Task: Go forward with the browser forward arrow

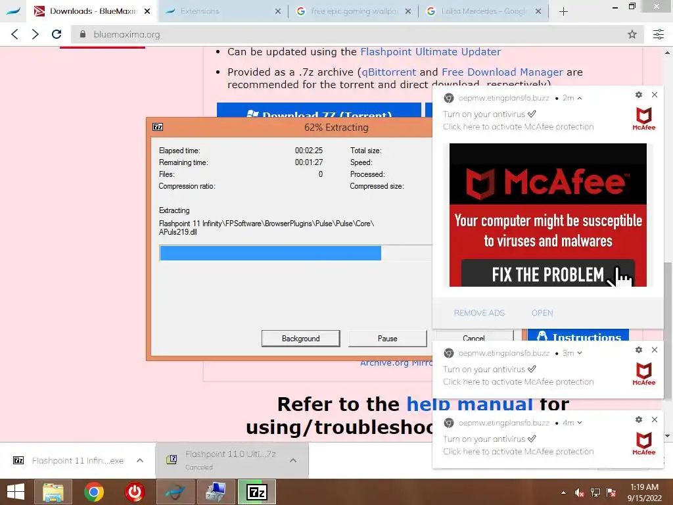Action: (35, 34)
